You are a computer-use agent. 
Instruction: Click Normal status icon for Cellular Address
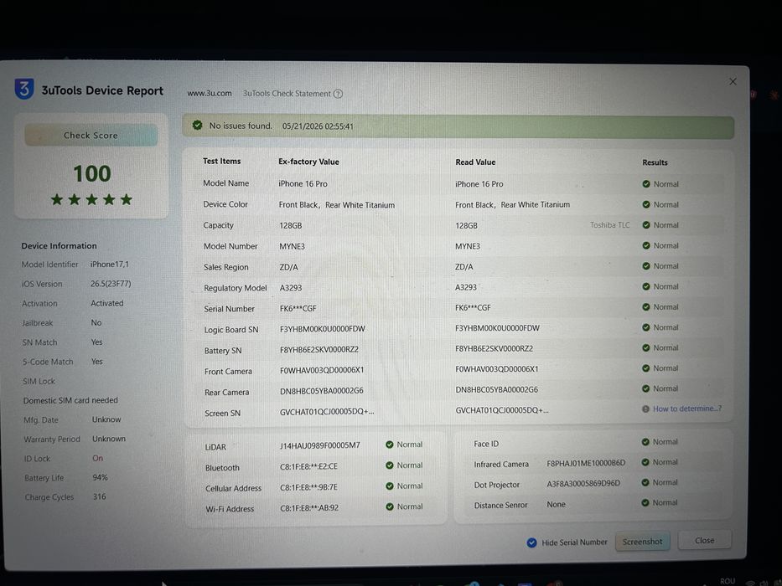[390, 486]
